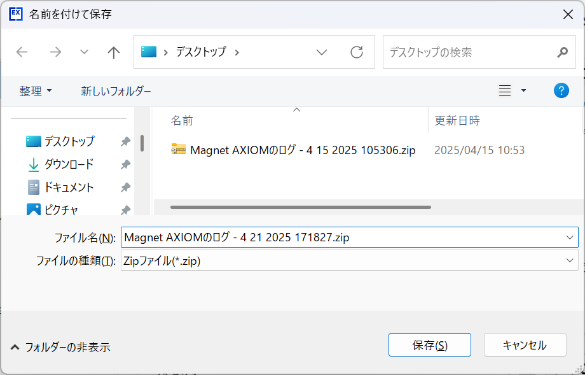
Task: Go back using the back arrow
Action: (22, 52)
